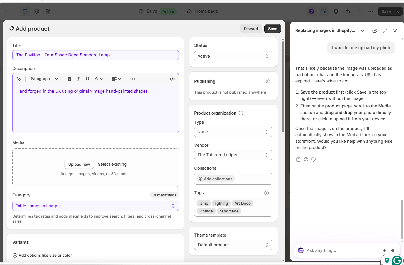The image size is (404, 265).
Task: Click the Drive theme name in top bar
Action: pyautogui.click(x=152, y=11)
